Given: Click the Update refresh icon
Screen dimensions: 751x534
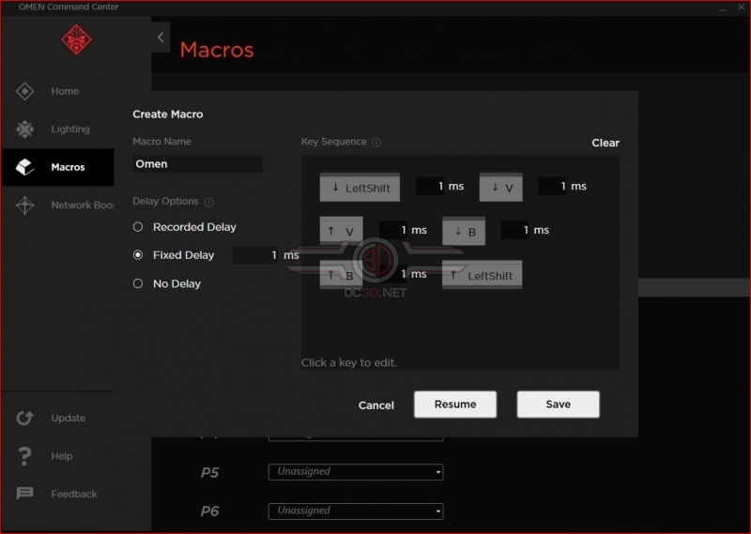Looking at the screenshot, I should tap(25, 418).
